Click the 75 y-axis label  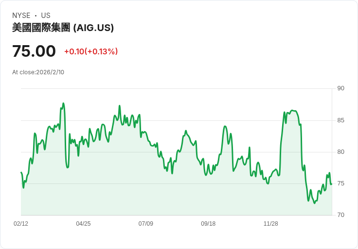341,183
